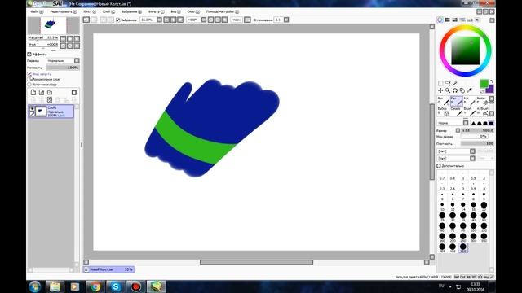Create a new linework layer
This screenshot has width=522, height=293.
click(x=42, y=92)
